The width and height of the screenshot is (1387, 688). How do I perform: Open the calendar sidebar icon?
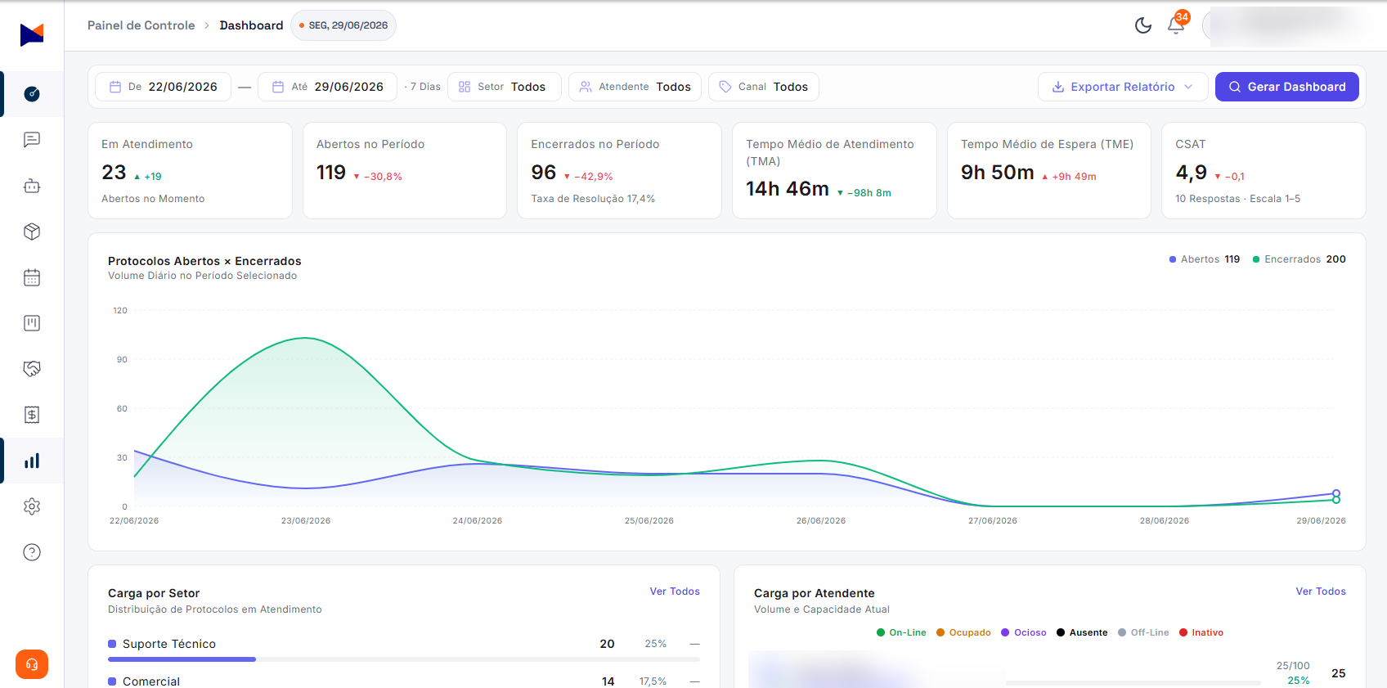pyautogui.click(x=32, y=277)
